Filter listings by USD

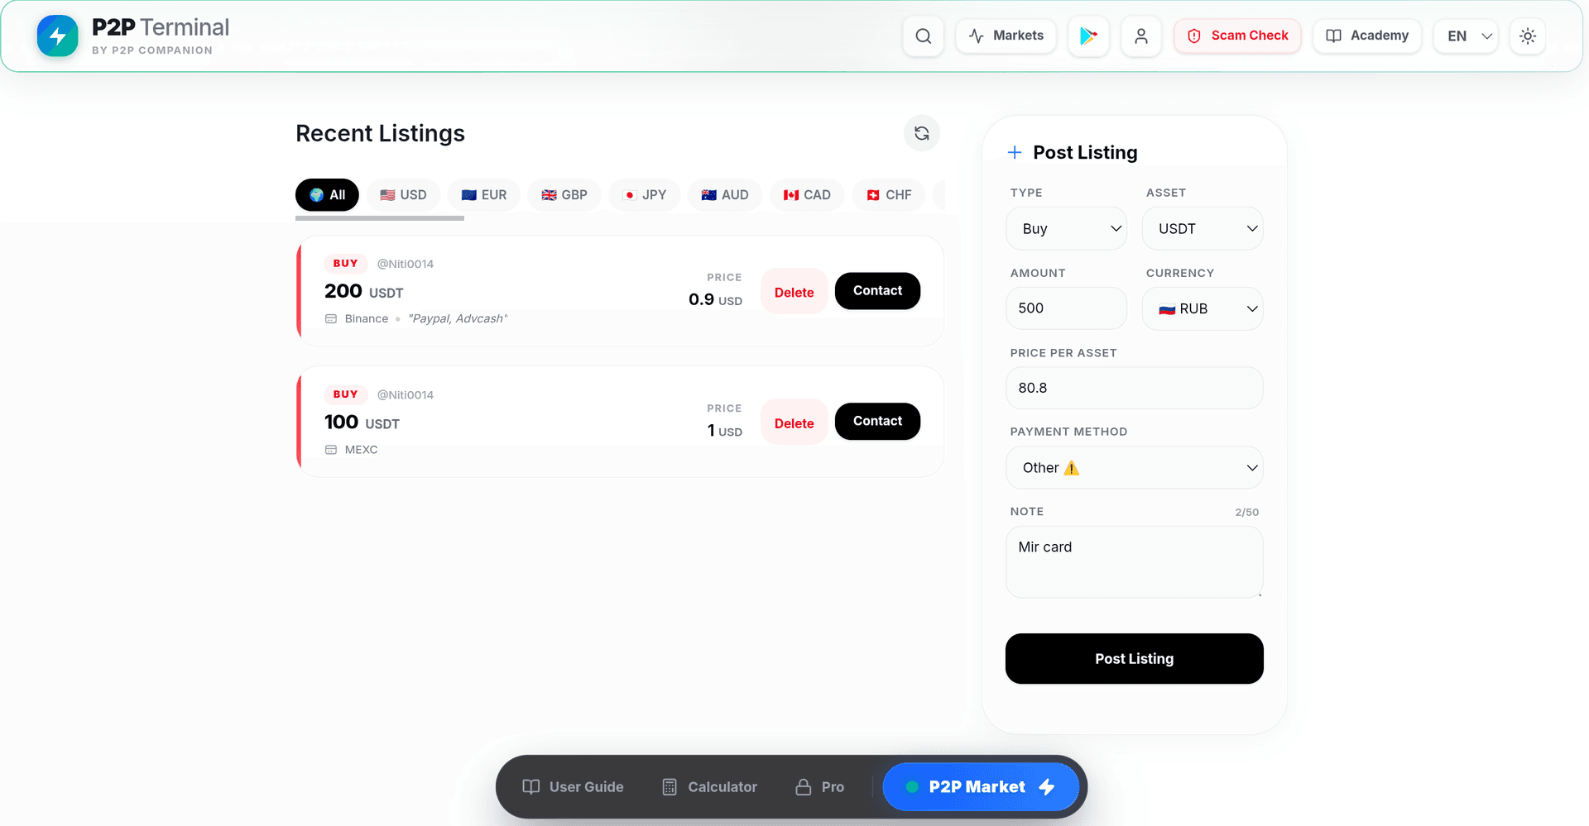coord(403,195)
